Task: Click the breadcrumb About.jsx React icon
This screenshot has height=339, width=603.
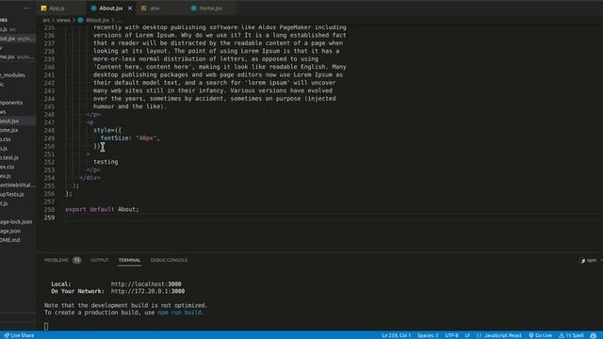Action: tap(80, 20)
